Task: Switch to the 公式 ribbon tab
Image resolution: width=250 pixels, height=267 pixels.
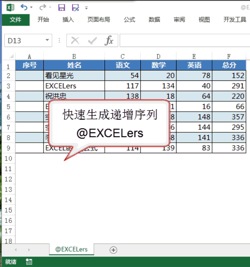Action: coord(129,20)
